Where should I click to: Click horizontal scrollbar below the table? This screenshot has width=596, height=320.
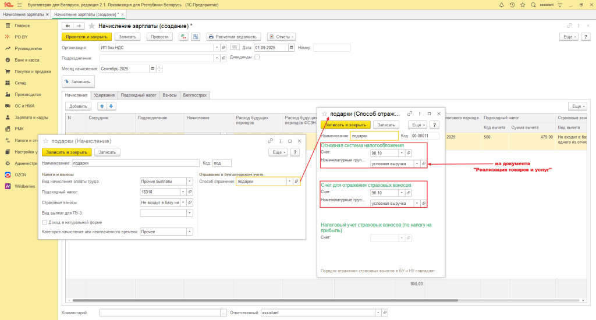coord(265,300)
